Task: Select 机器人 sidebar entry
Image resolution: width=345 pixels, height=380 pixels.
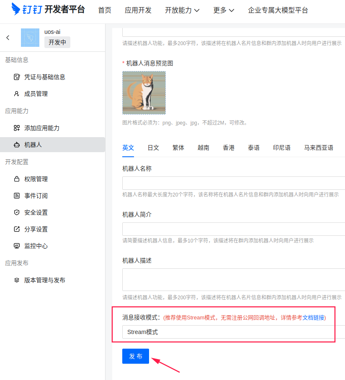Action: point(52,145)
